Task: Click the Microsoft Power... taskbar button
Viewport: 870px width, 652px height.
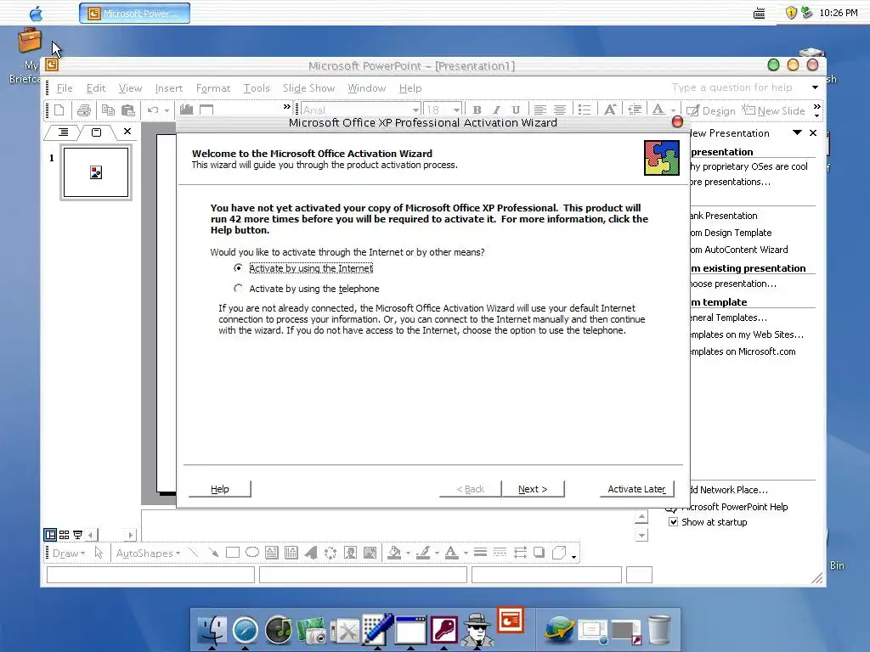Action: (x=135, y=13)
